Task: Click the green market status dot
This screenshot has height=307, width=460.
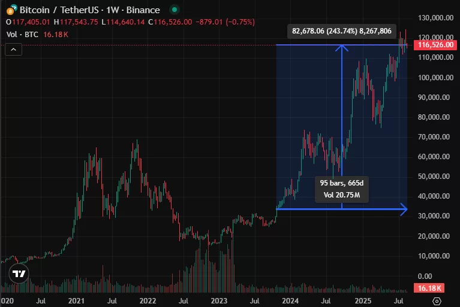Action: pyautogui.click(x=175, y=10)
